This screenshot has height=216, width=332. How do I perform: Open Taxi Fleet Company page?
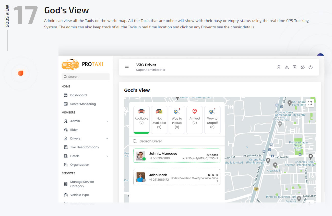(x=85, y=147)
